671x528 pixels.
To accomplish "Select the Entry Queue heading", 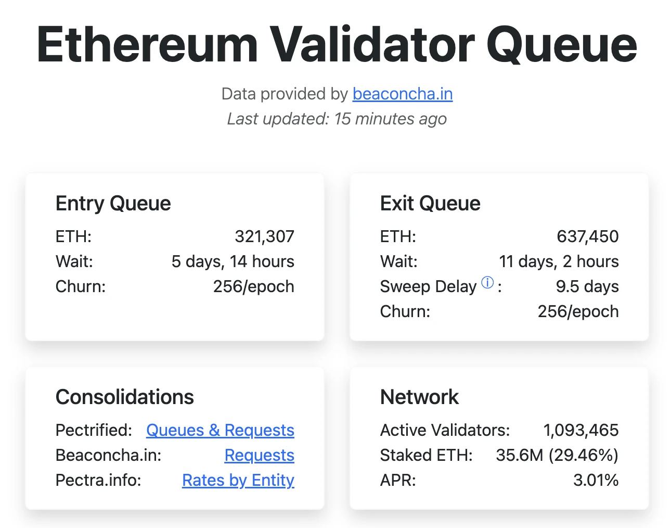I will click(x=113, y=203).
